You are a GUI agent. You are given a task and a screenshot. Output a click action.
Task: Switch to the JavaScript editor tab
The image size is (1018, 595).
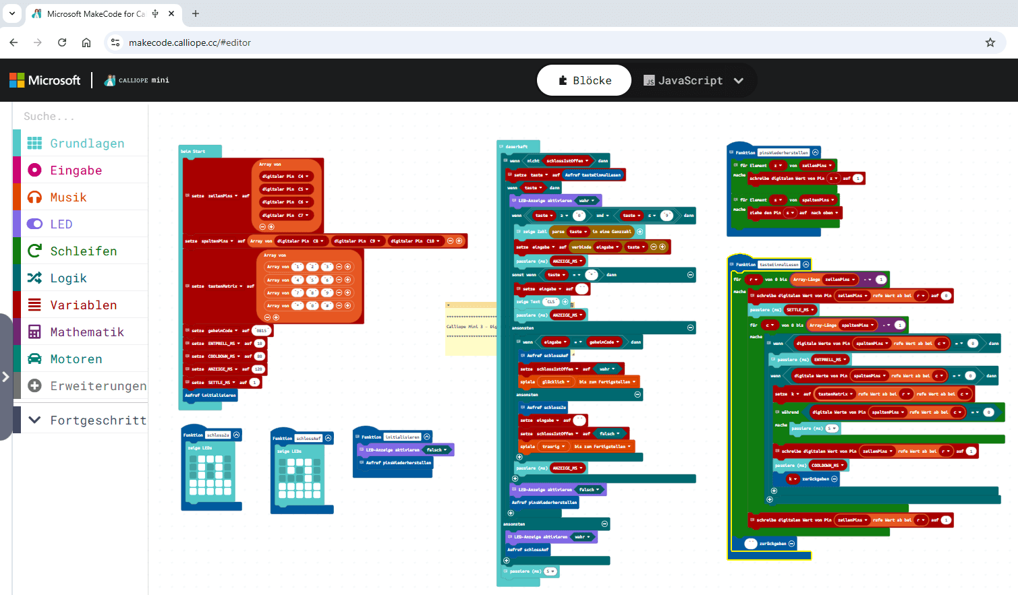(x=683, y=81)
